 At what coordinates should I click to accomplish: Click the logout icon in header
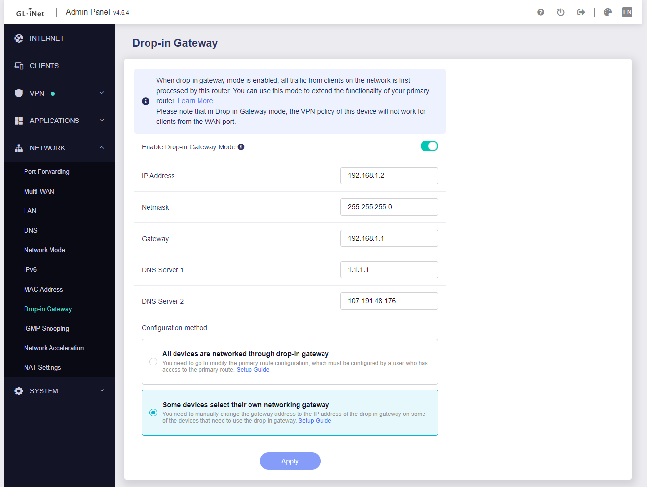(581, 12)
